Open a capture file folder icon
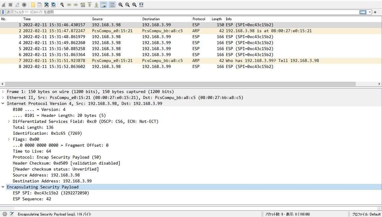Screen dimensions: 382x217 (33, 4)
